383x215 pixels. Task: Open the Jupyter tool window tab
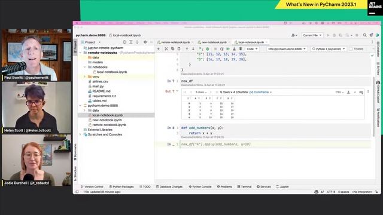(x=282, y=187)
